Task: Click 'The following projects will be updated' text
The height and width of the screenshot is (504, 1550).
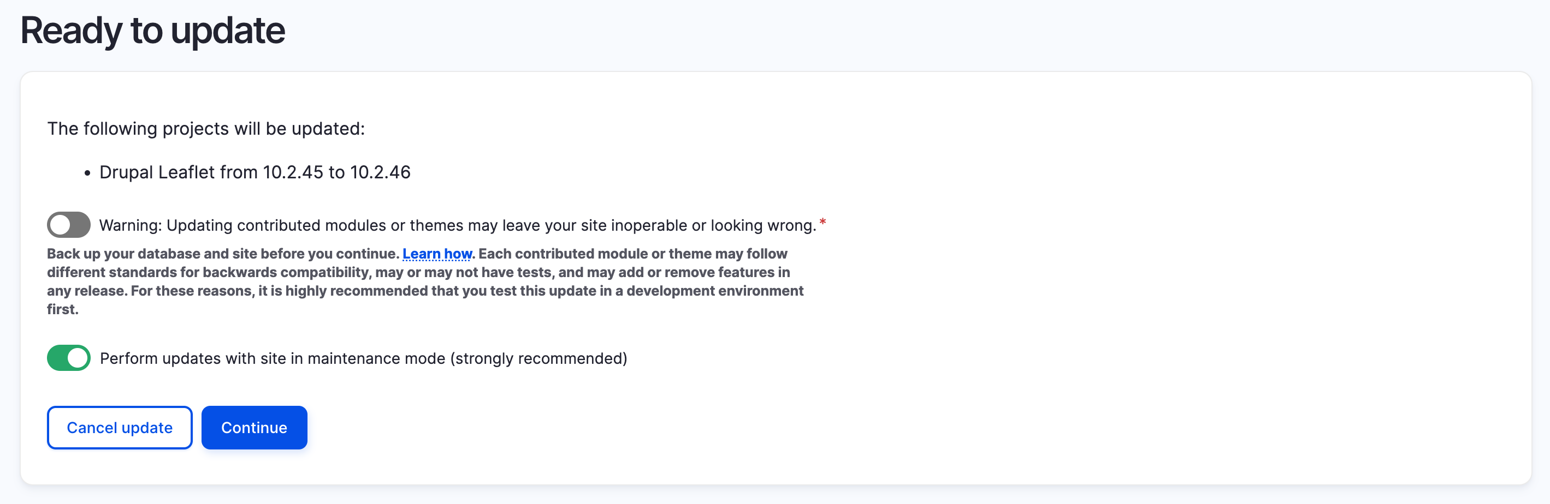Action: (206, 128)
